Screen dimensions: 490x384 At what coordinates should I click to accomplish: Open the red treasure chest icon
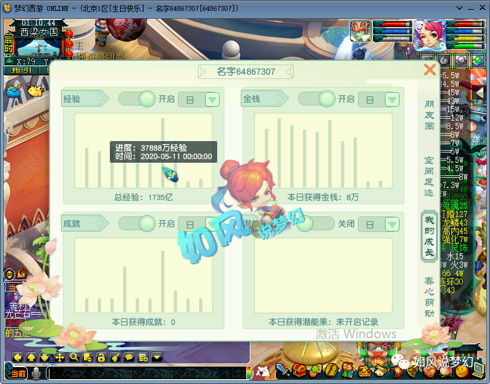click(x=299, y=371)
